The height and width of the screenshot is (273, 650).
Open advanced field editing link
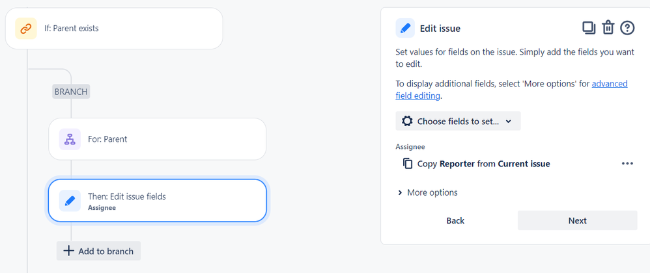[x=511, y=90]
